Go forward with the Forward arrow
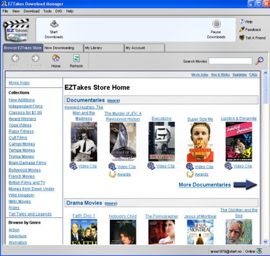This screenshot has height=256, width=270. click(35, 59)
